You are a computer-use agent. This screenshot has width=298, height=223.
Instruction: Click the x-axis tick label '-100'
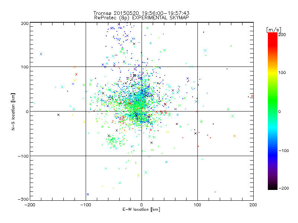(86, 205)
